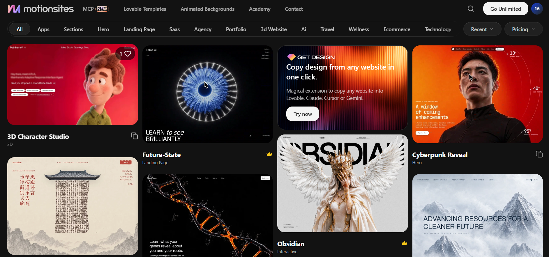
Task: Copy the 3D Character Studio template
Action: point(134,136)
